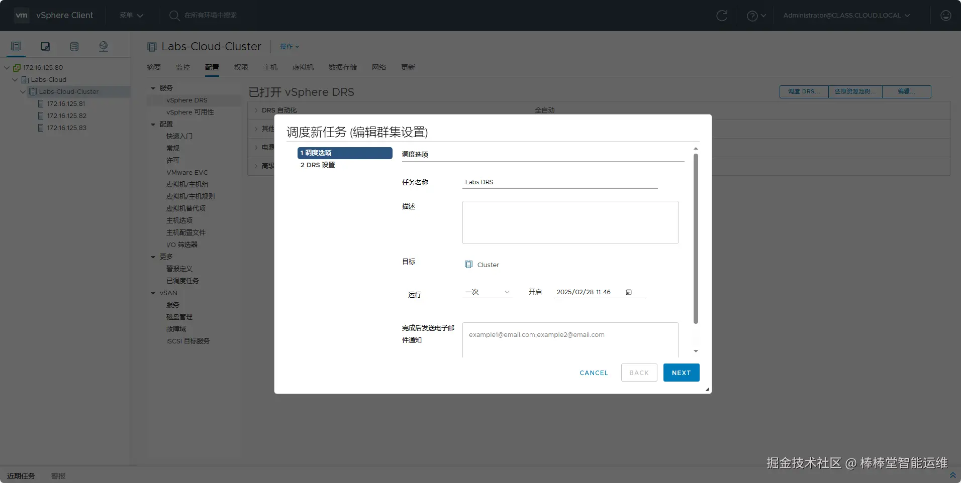Switch to the 主机 tab
The width and height of the screenshot is (961, 483).
(270, 67)
